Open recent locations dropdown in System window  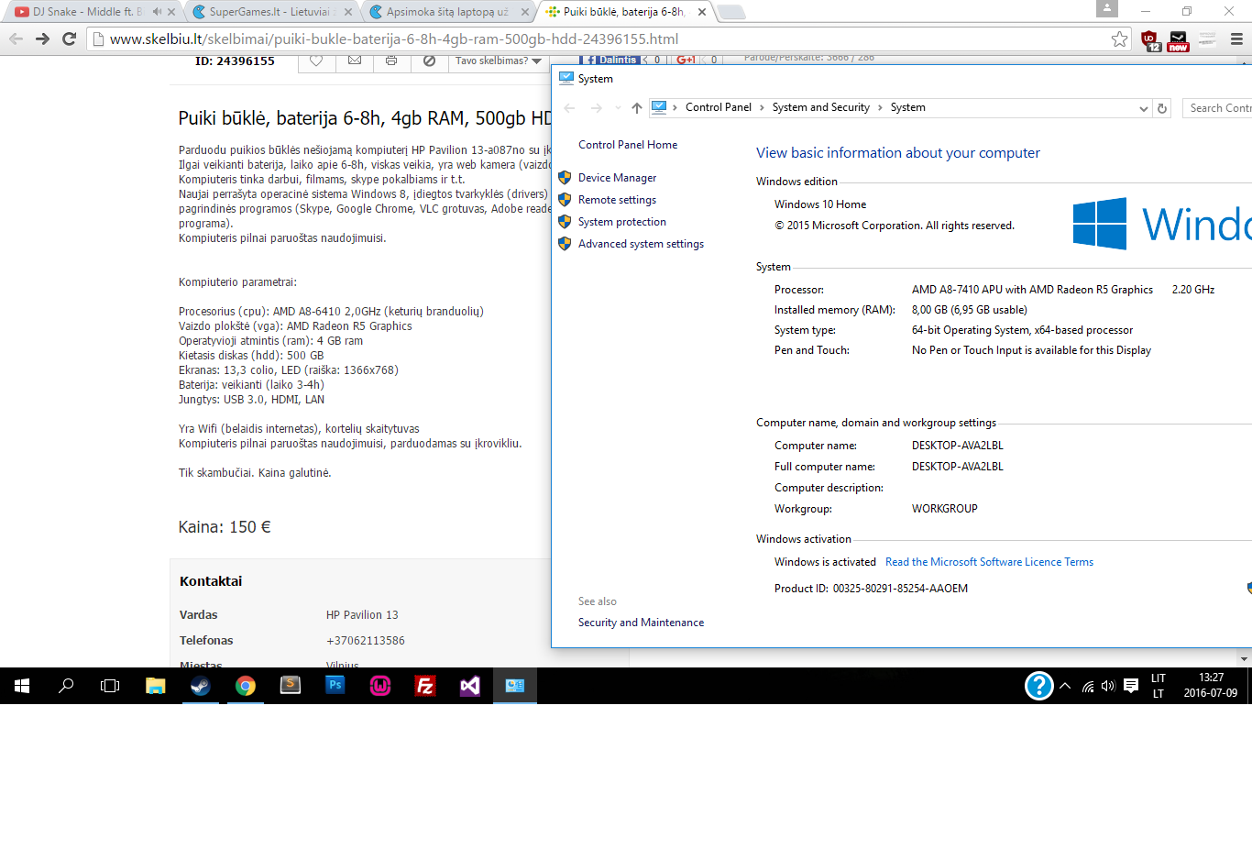point(619,108)
